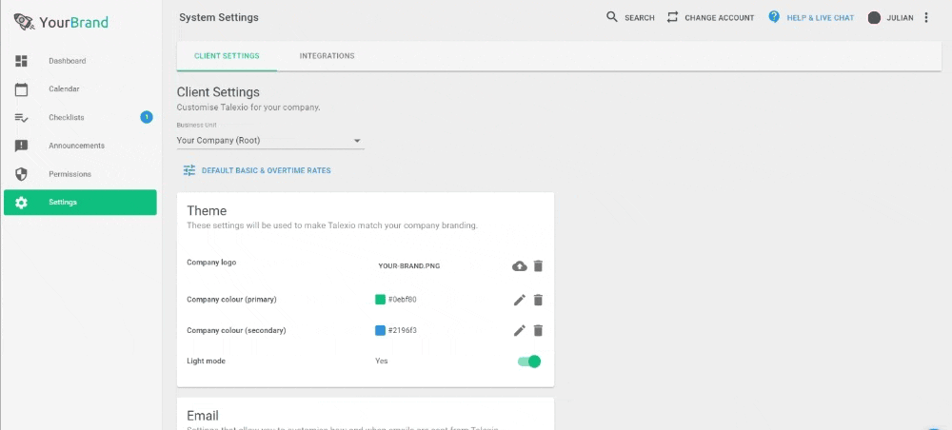The image size is (952, 430).
Task: Open Permissions from the sidebar
Action: 80,174
